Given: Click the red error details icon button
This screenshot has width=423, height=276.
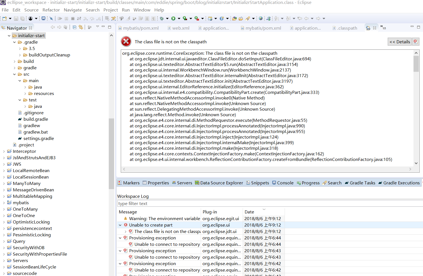Looking at the screenshot, I should pyautogui.click(x=416, y=42).
